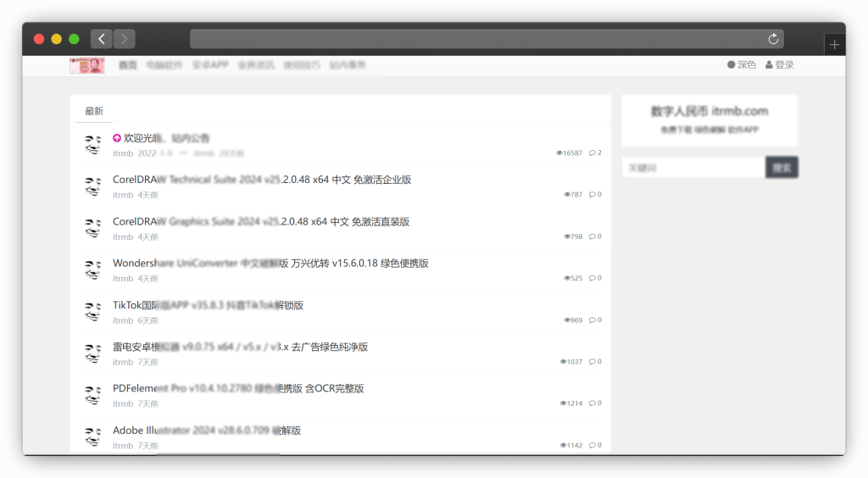The height and width of the screenshot is (478, 868).
Task: Click avatar beside the TikTok post
Action: (93, 312)
